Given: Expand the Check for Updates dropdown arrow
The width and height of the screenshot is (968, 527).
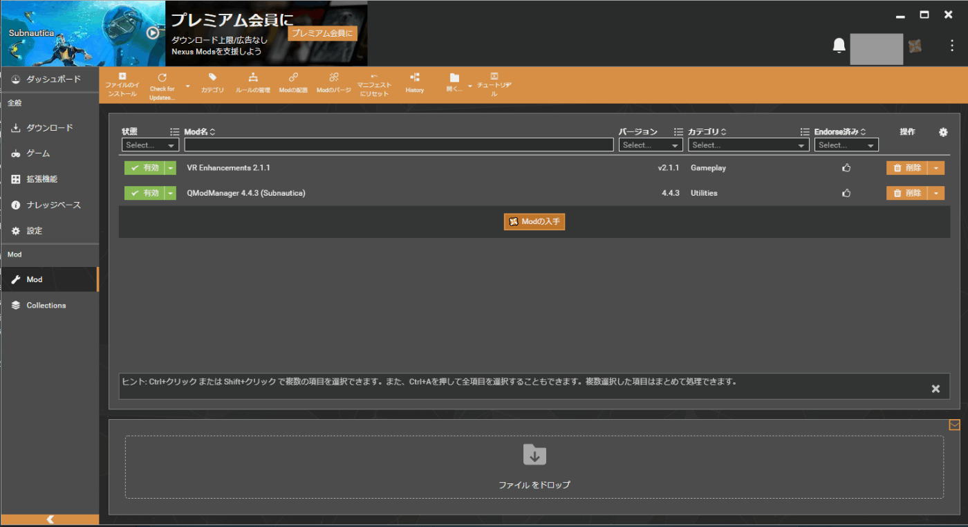Looking at the screenshot, I should pyautogui.click(x=187, y=86).
